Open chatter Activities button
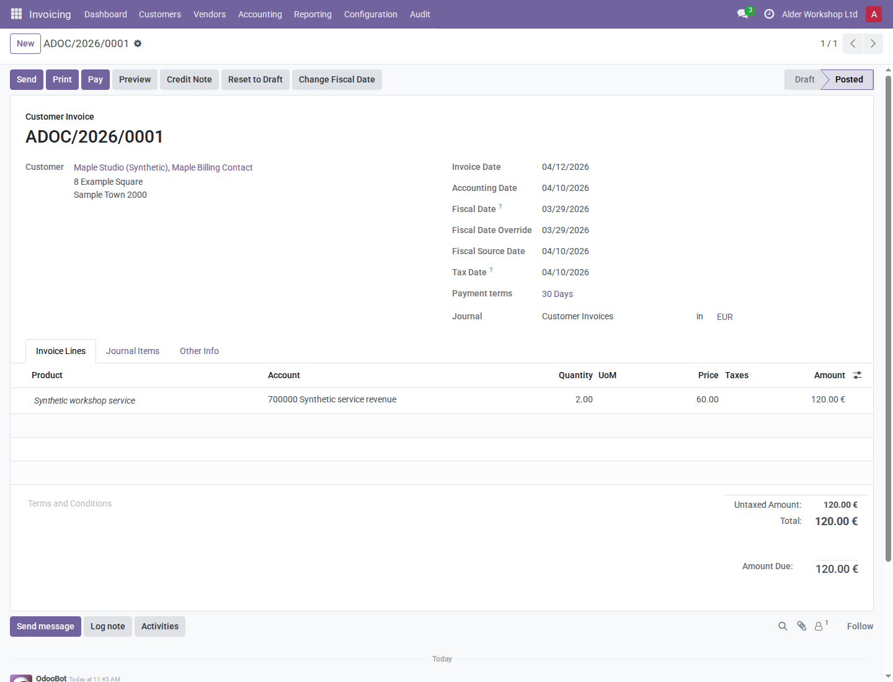Screen dimensions: 893x682 [160, 626]
